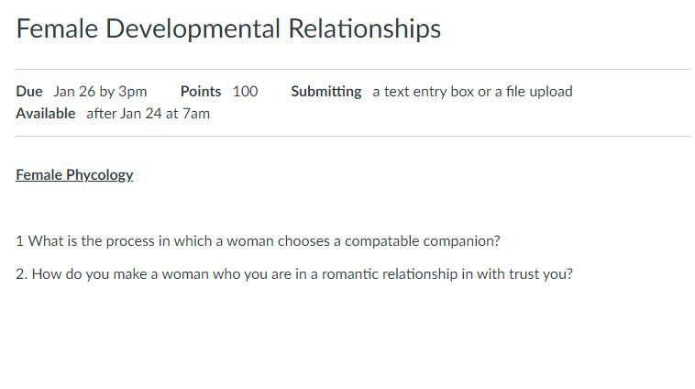Click the Female Phycology underlined heading

click(74, 175)
